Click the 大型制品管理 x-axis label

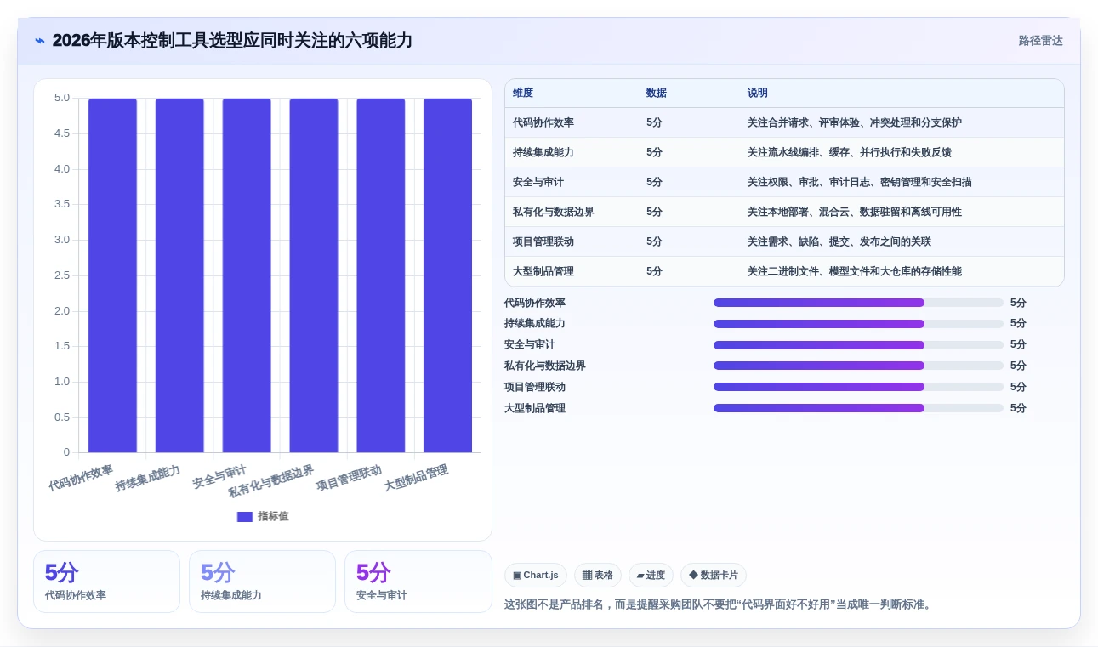(x=416, y=478)
